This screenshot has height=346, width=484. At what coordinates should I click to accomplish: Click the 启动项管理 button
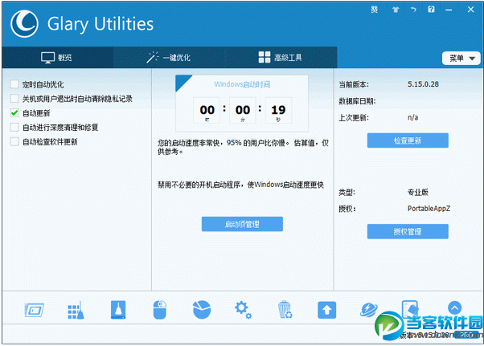tap(242, 224)
